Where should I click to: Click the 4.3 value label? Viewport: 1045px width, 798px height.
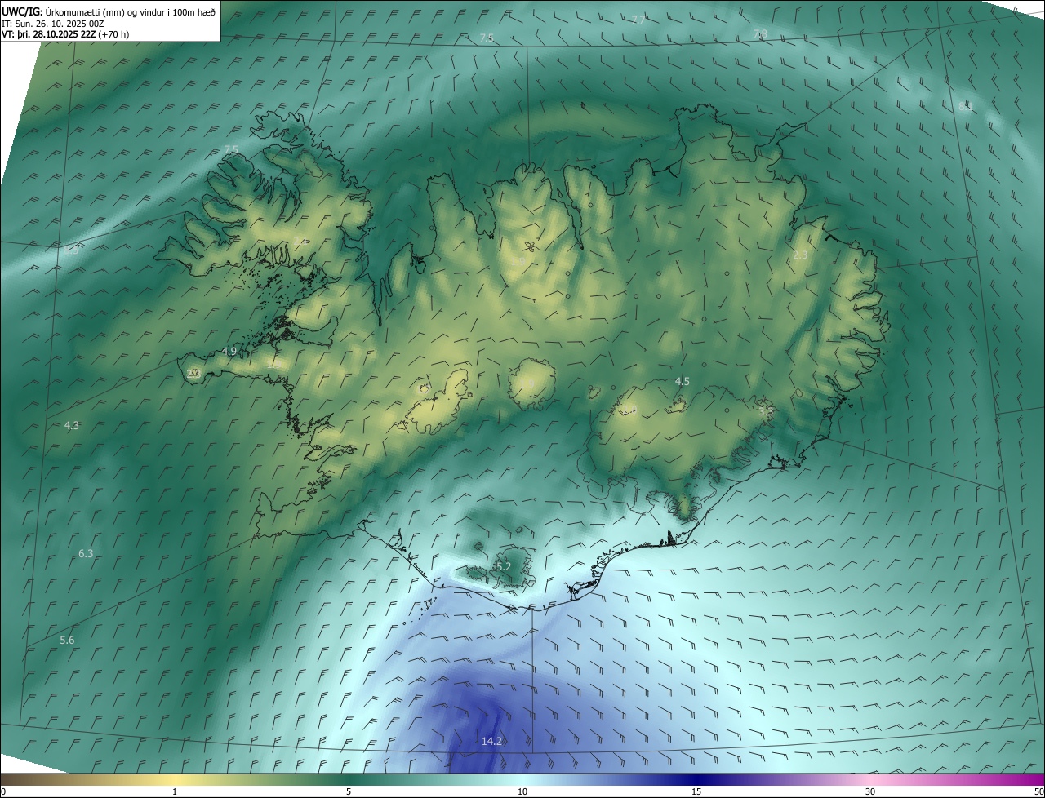pyautogui.click(x=72, y=425)
